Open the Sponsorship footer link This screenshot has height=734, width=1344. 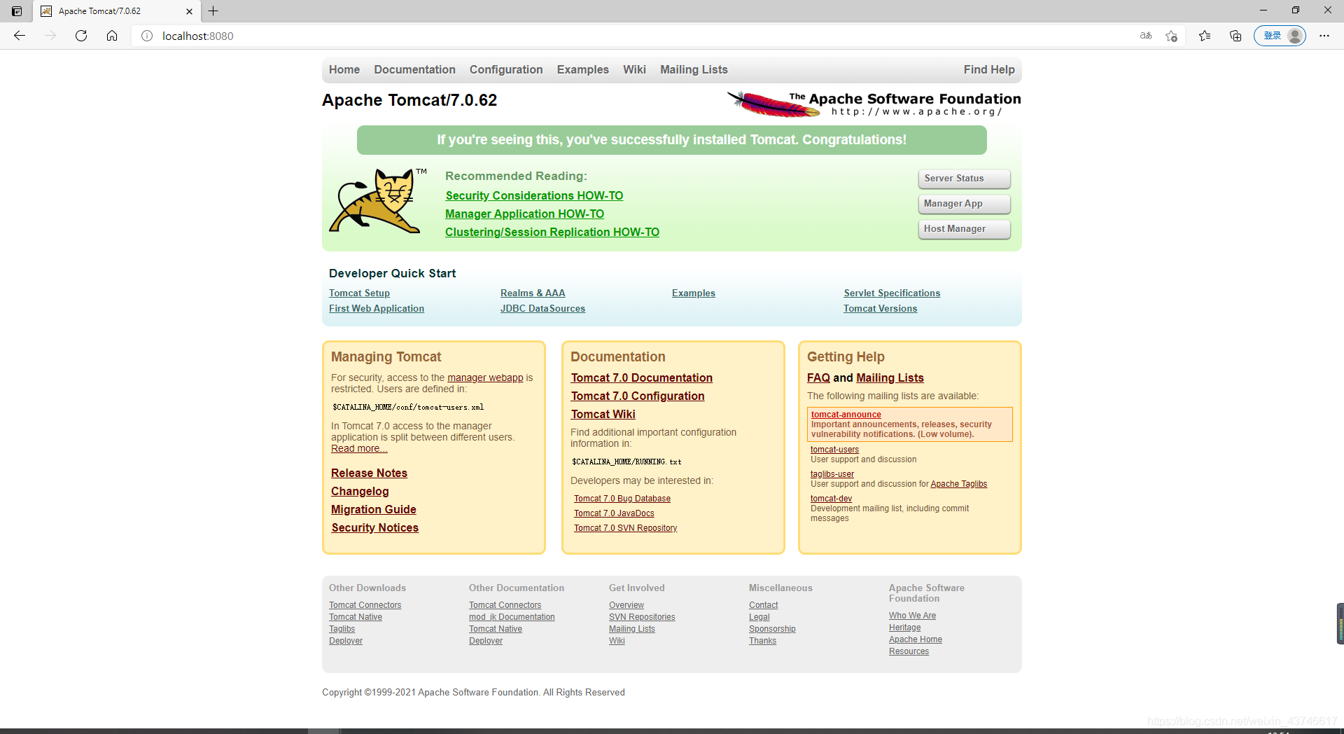coord(772,629)
